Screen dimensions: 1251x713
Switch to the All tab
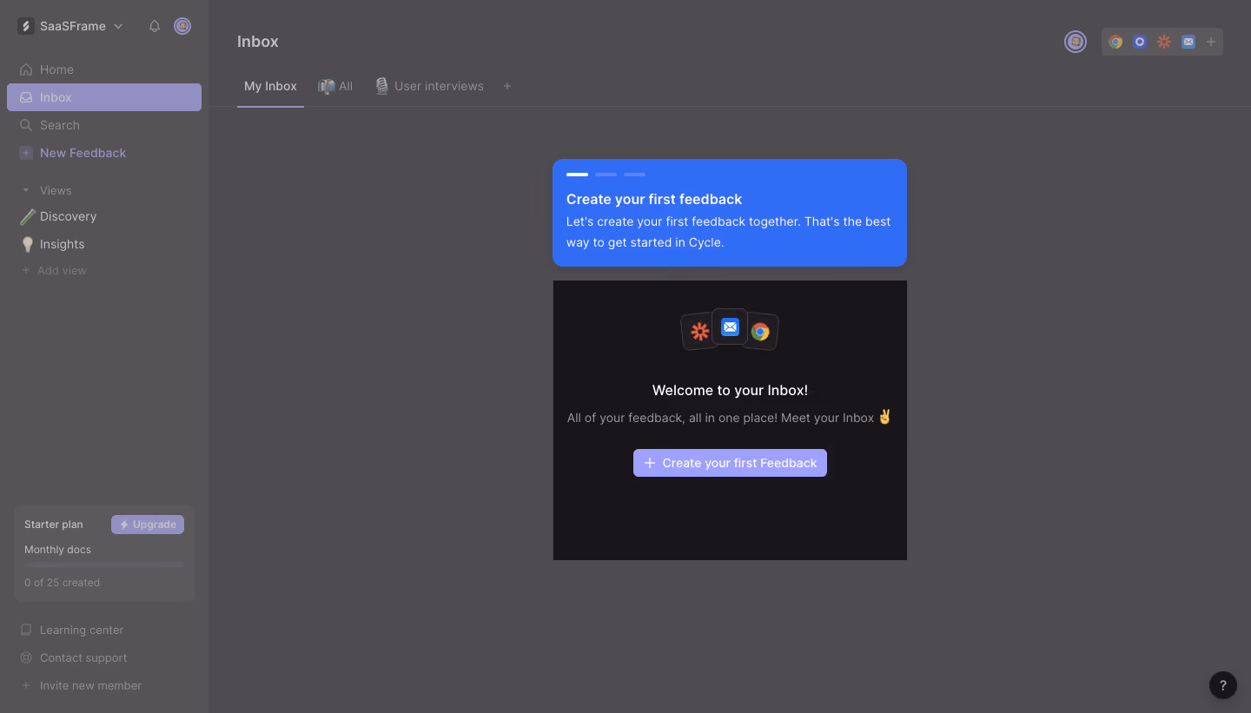pyautogui.click(x=335, y=86)
